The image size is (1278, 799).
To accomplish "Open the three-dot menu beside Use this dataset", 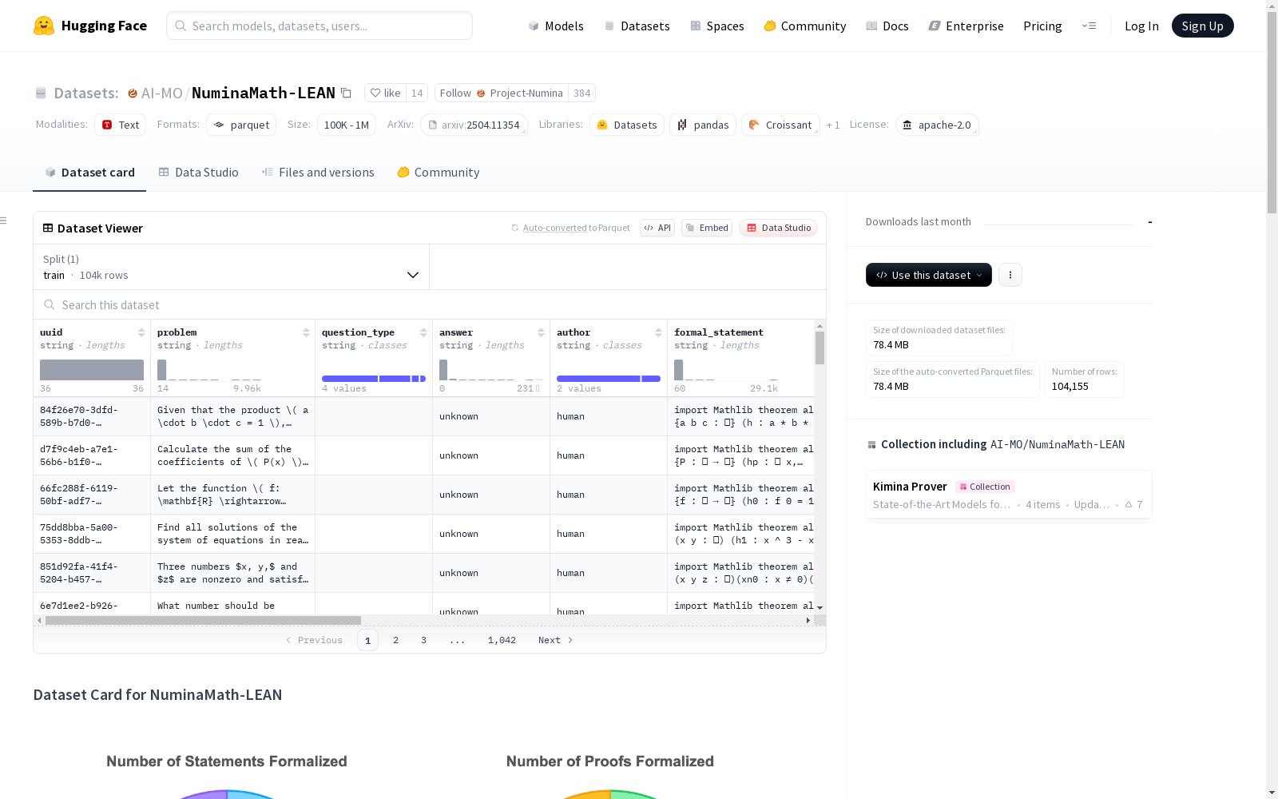I will 1010,275.
